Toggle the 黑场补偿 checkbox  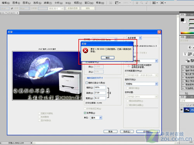point(127,88)
